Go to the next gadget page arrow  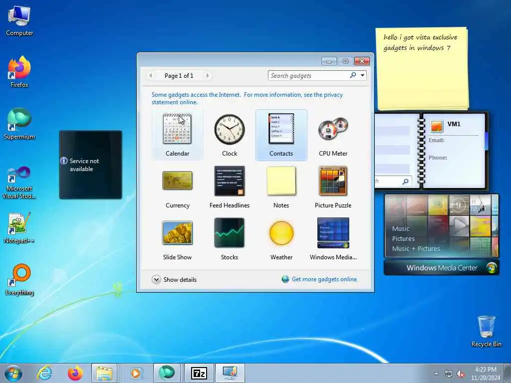point(208,76)
